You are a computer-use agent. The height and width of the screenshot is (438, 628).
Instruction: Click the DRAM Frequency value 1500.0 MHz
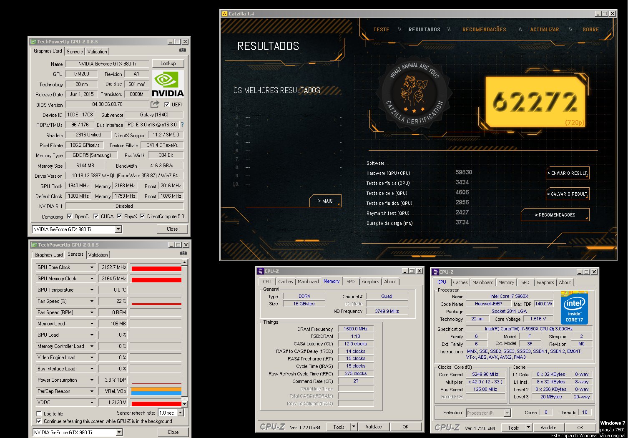point(356,329)
